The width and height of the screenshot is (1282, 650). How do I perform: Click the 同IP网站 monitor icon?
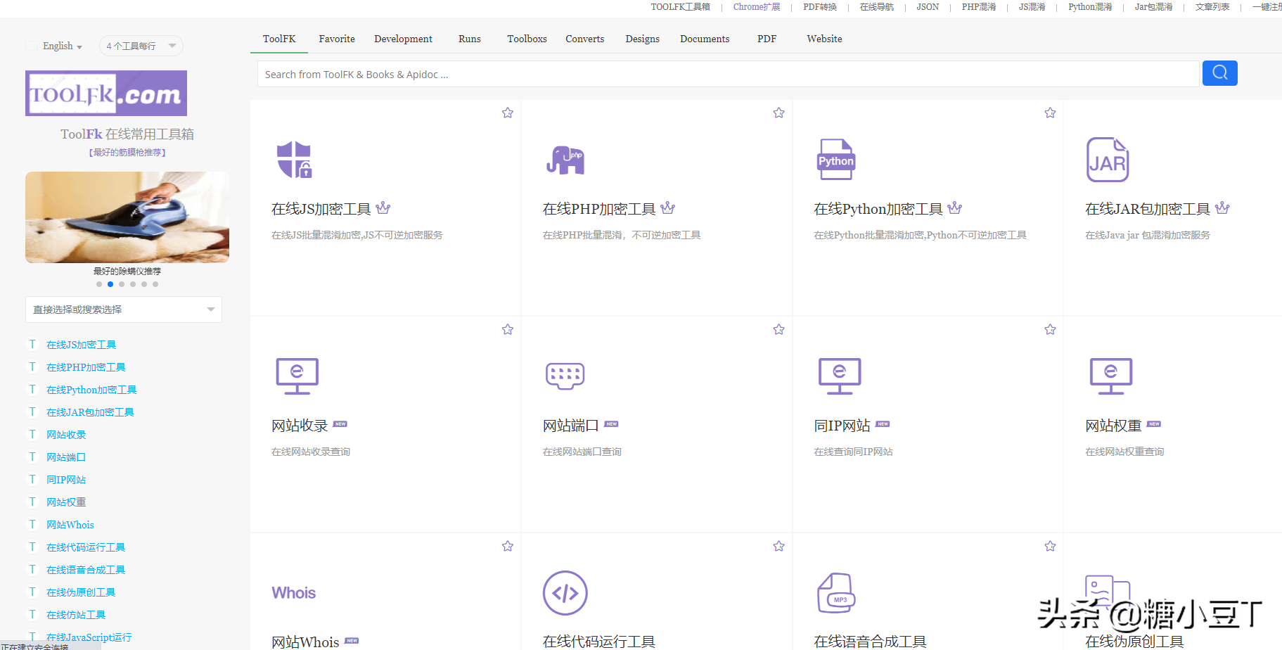tap(840, 376)
